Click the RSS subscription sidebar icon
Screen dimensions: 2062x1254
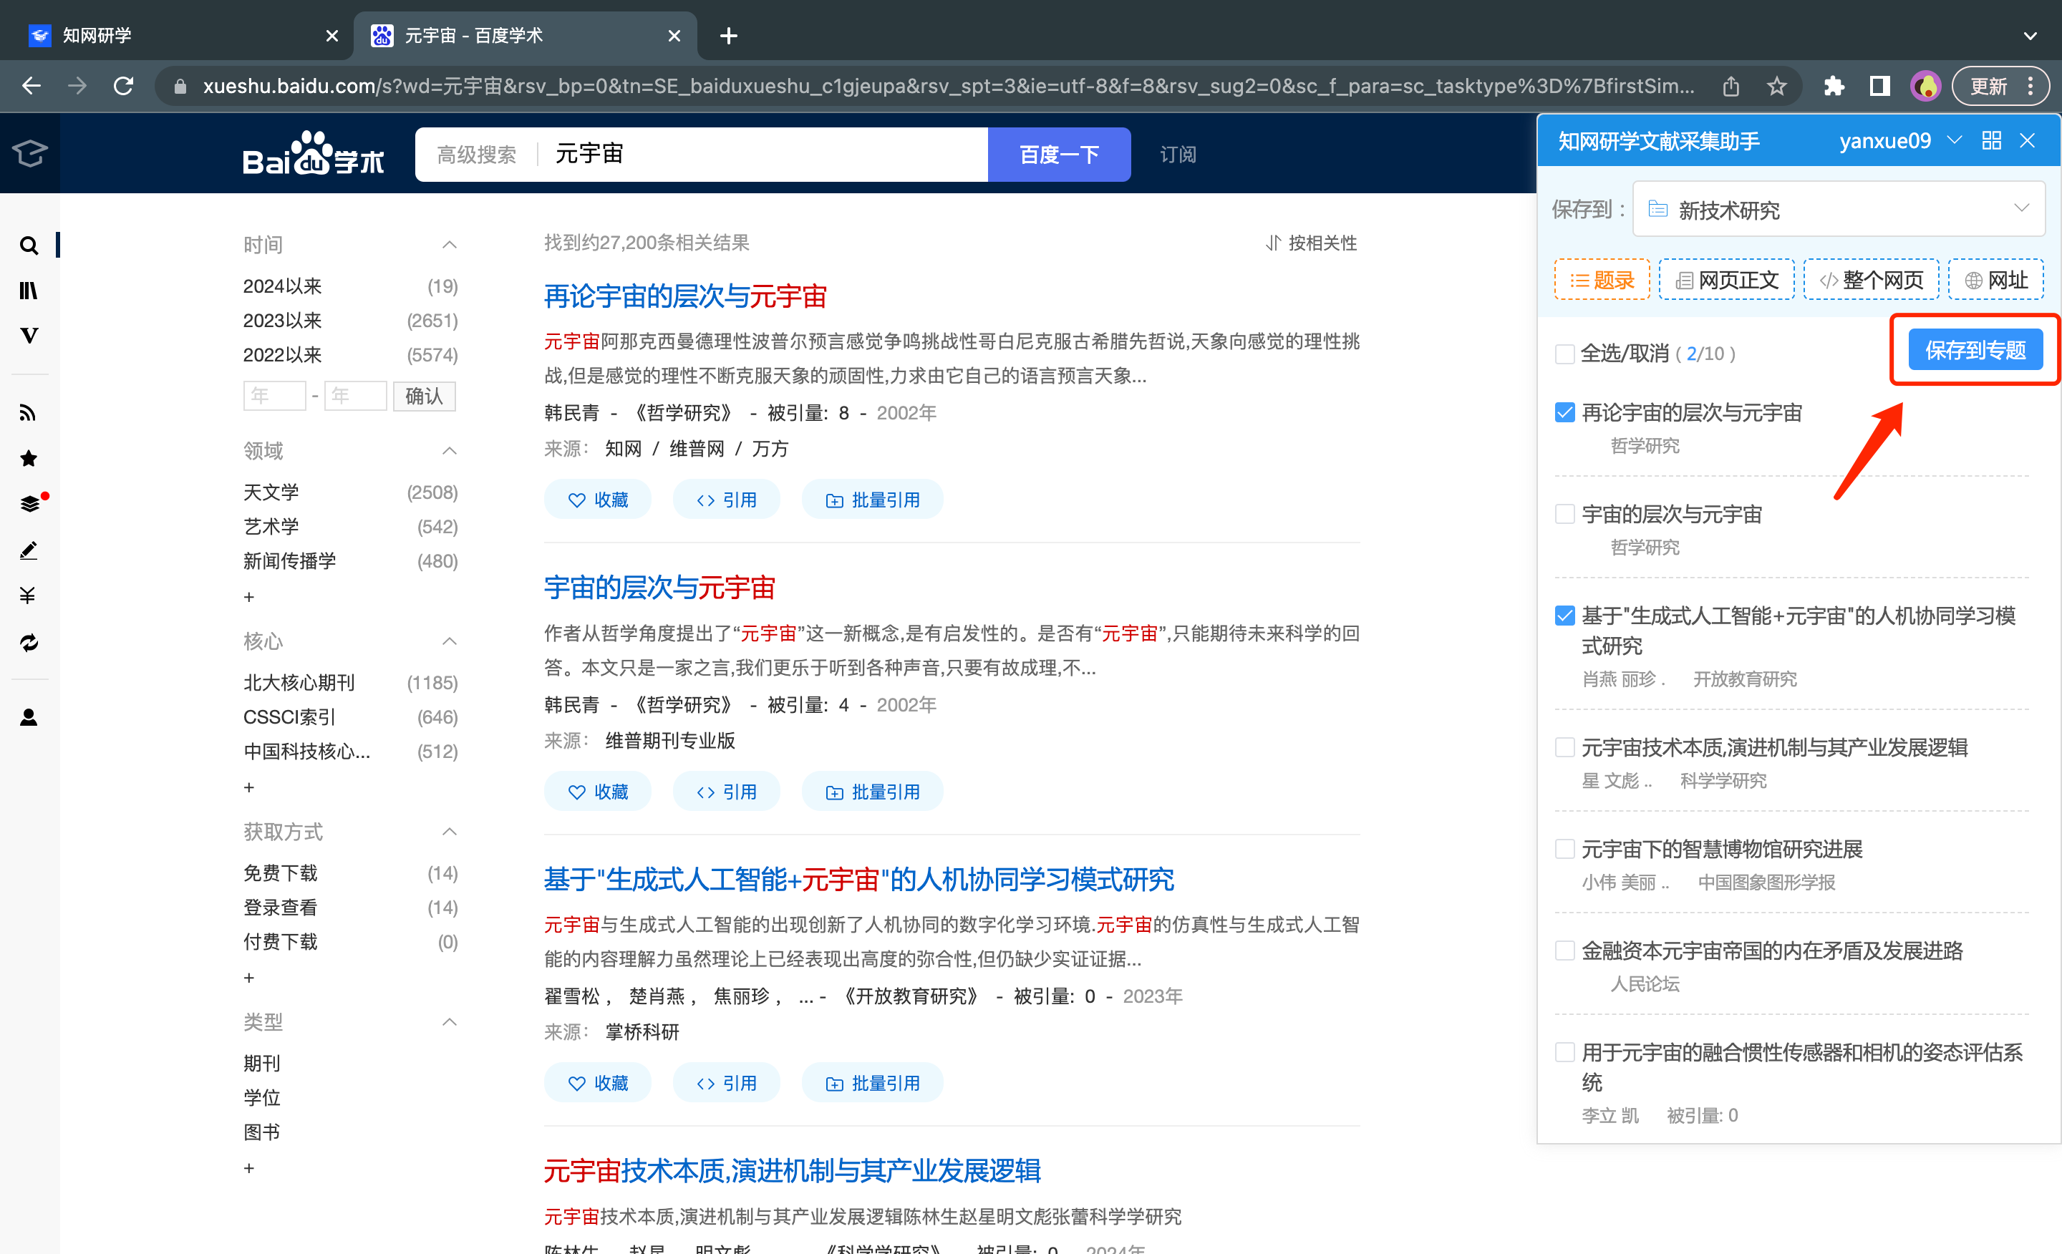(29, 412)
